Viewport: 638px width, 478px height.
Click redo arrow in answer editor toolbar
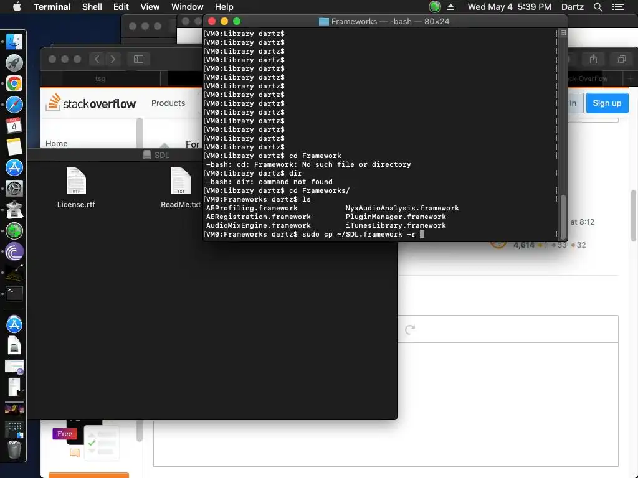[x=410, y=329]
